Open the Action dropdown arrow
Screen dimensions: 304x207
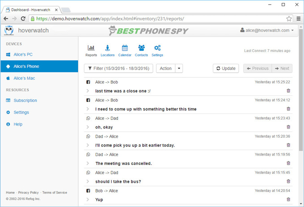[179, 68]
